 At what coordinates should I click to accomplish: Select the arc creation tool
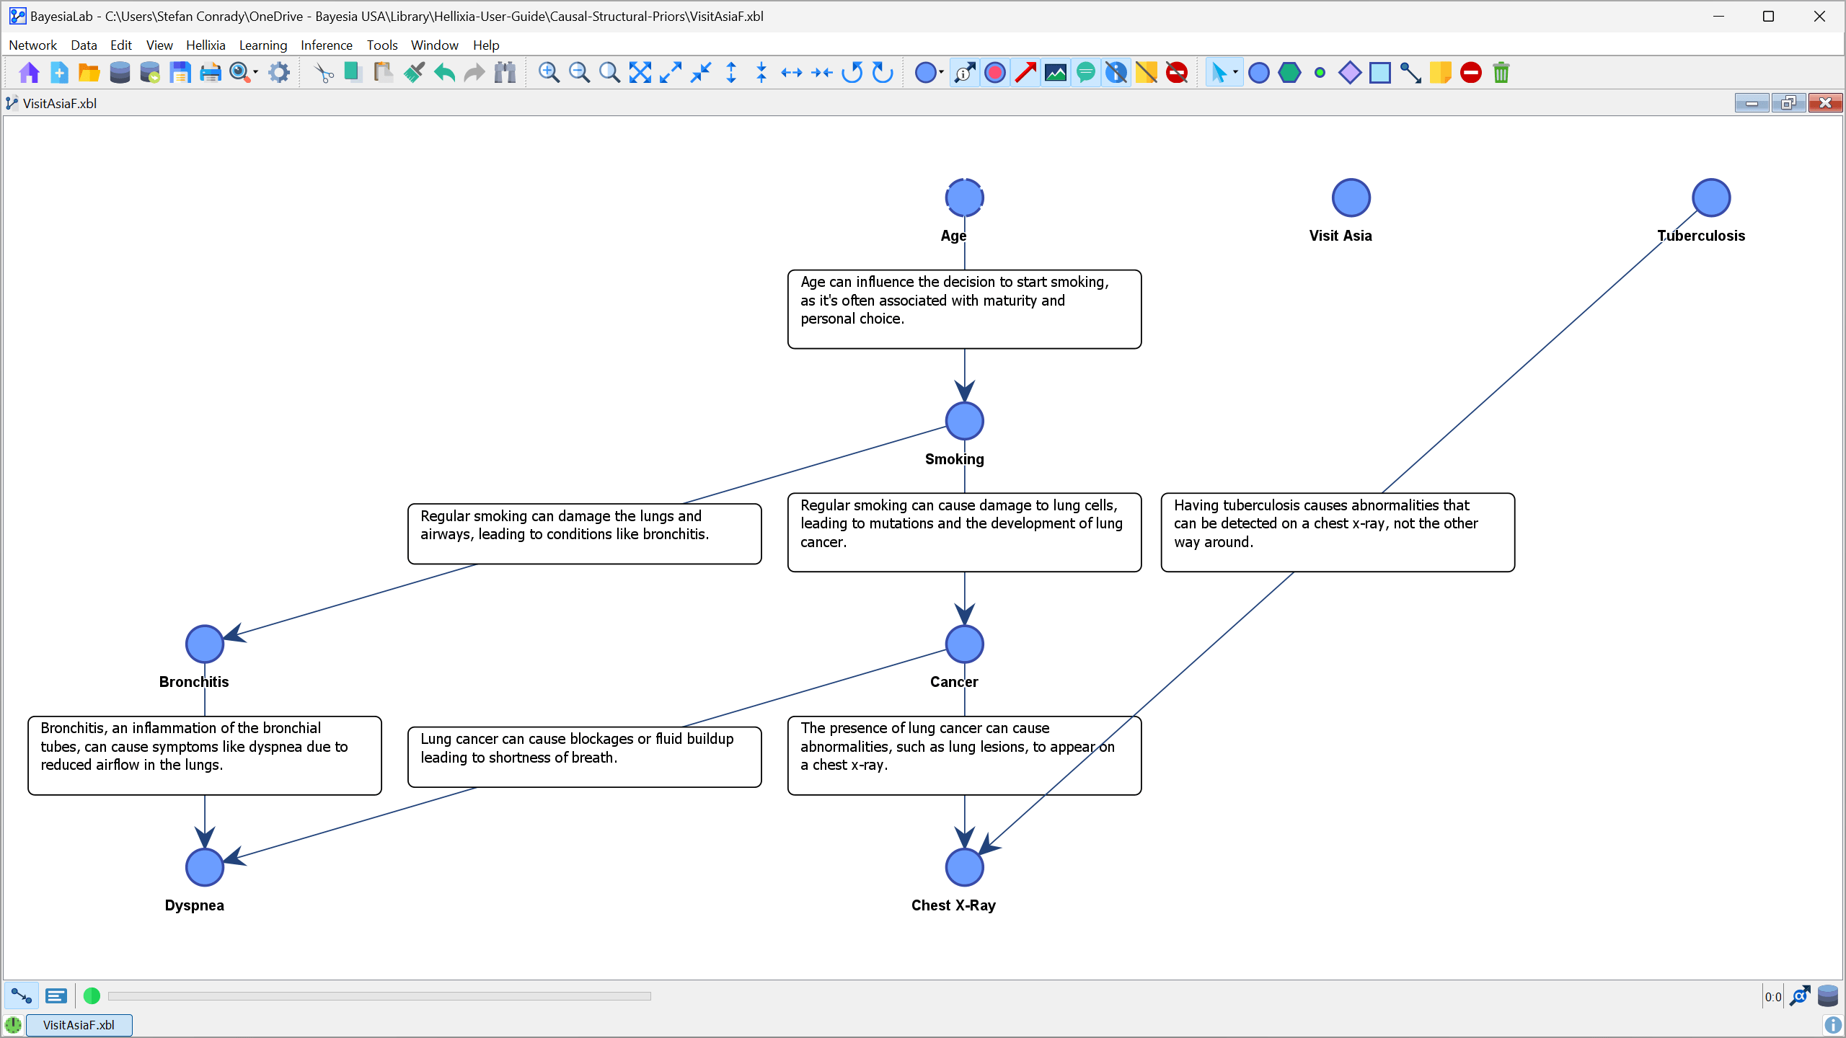1410,73
